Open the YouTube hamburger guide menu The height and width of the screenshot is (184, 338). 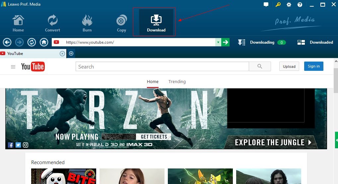click(x=13, y=67)
